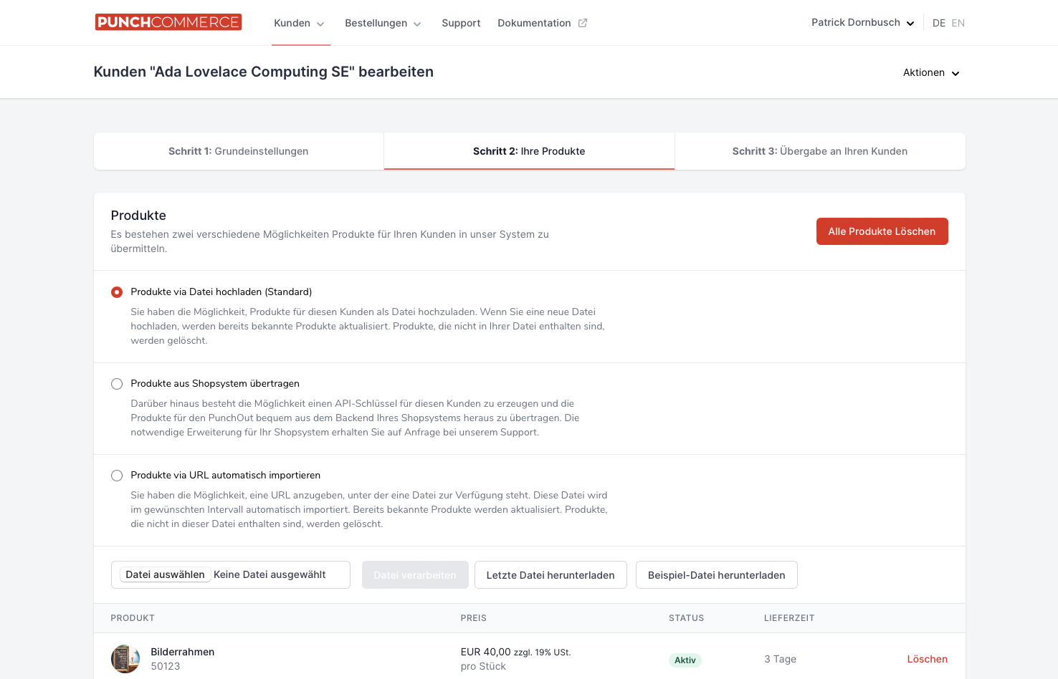The height and width of the screenshot is (679, 1058).
Task: Open the Kunden dropdown menu
Action: [300, 23]
